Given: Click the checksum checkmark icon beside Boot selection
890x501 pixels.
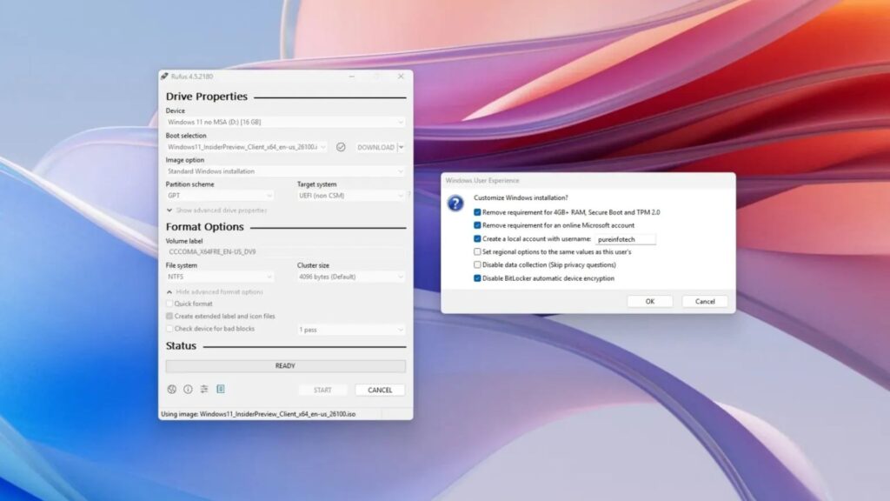Looking at the screenshot, I should pos(341,147).
